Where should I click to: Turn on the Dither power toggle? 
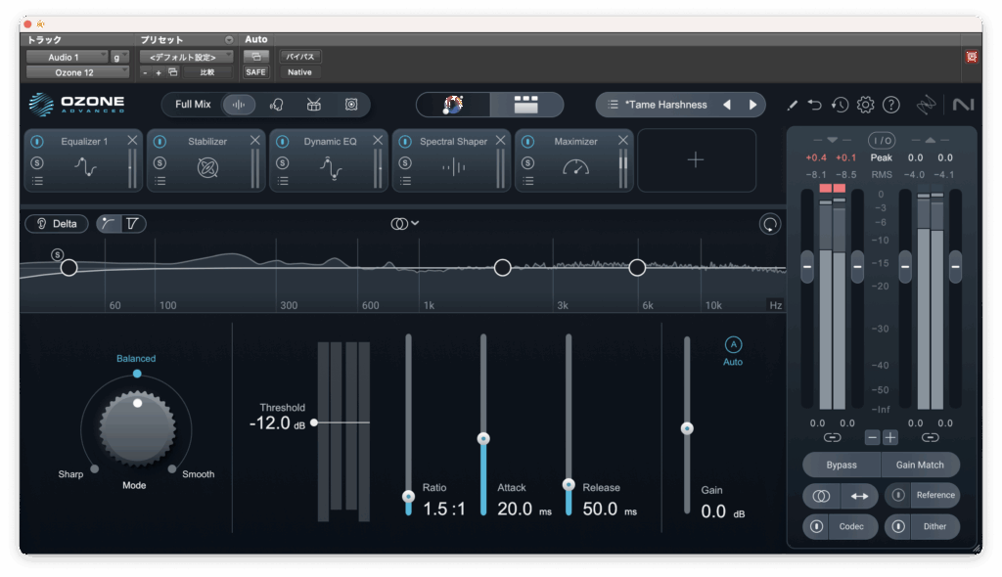tap(897, 526)
